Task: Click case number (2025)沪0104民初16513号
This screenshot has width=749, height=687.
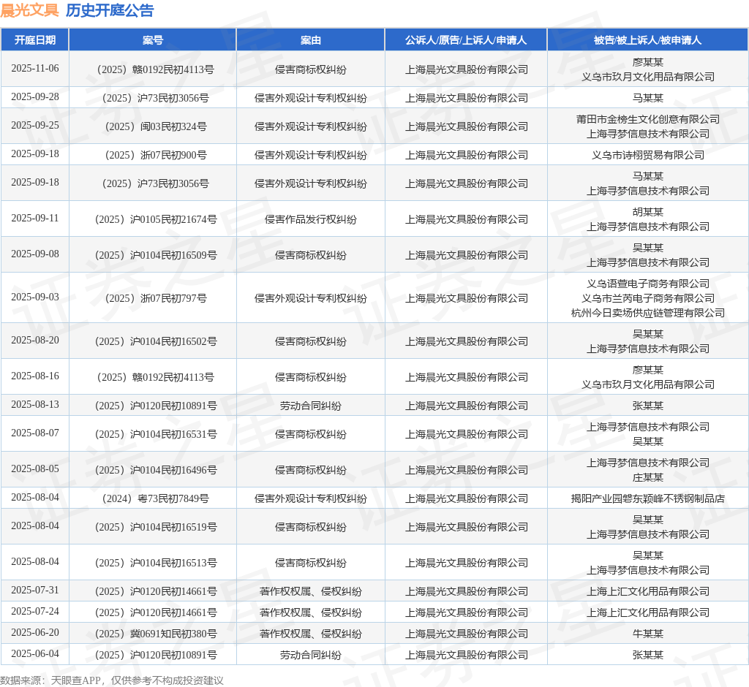Action: point(156,563)
